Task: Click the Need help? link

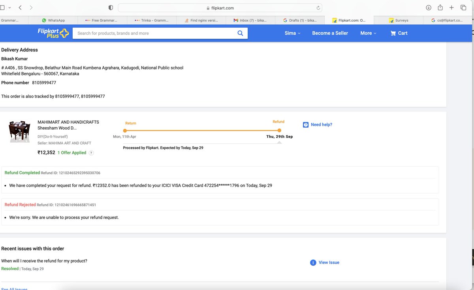Action: tap(318, 124)
